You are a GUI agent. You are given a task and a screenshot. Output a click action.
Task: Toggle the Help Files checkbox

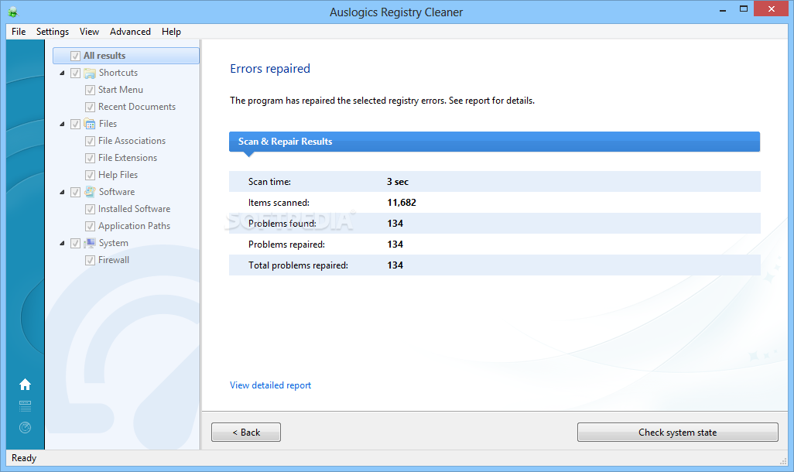90,175
